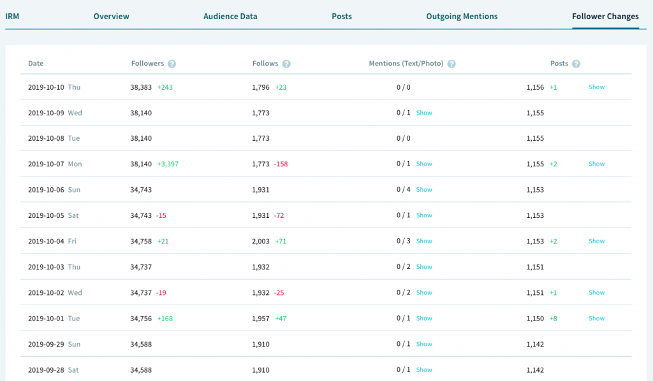Viewport: 653px width, 381px height.
Task: Open the Mentions (Text/Photo) help icon
Action: [451, 64]
